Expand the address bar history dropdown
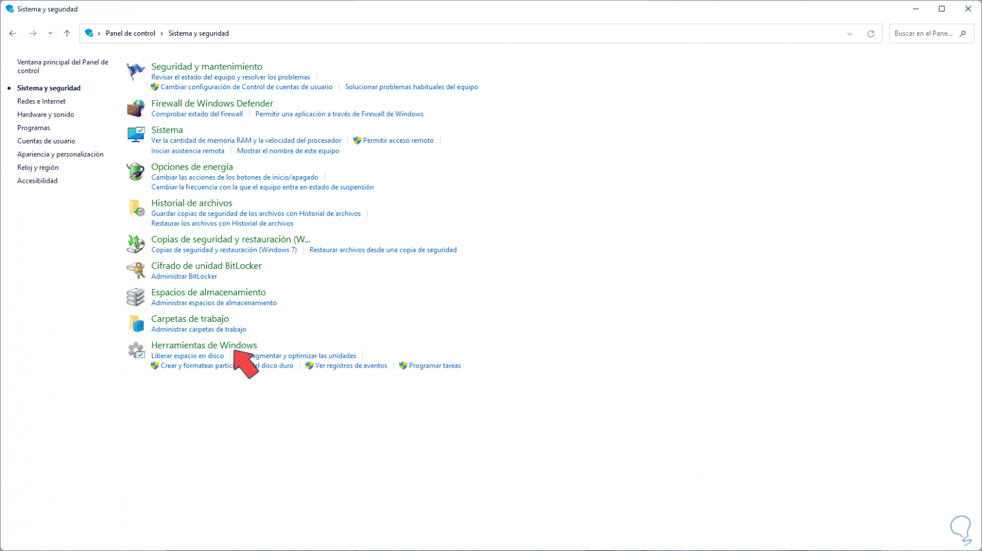This screenshot has height=551, width=982. tap(850, 34)
